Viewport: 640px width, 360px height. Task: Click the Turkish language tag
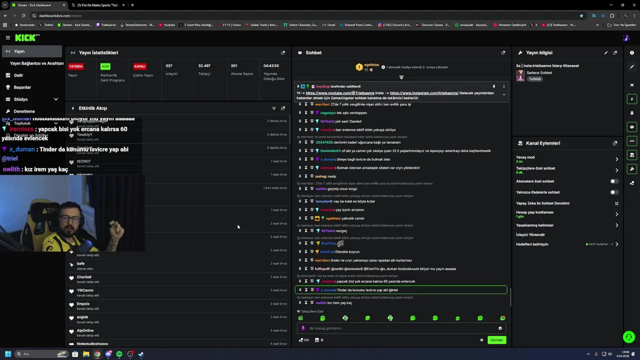[535, 79]
